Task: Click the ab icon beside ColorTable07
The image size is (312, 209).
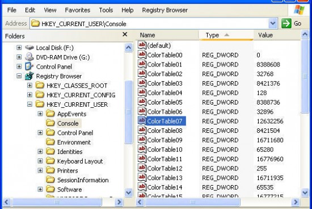Action: pos(142,121)
